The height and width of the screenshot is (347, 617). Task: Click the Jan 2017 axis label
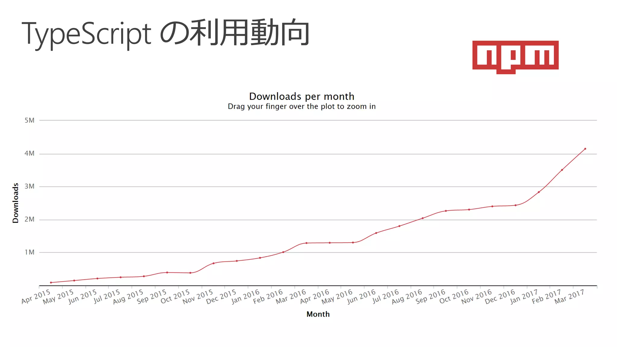(524, 296)
